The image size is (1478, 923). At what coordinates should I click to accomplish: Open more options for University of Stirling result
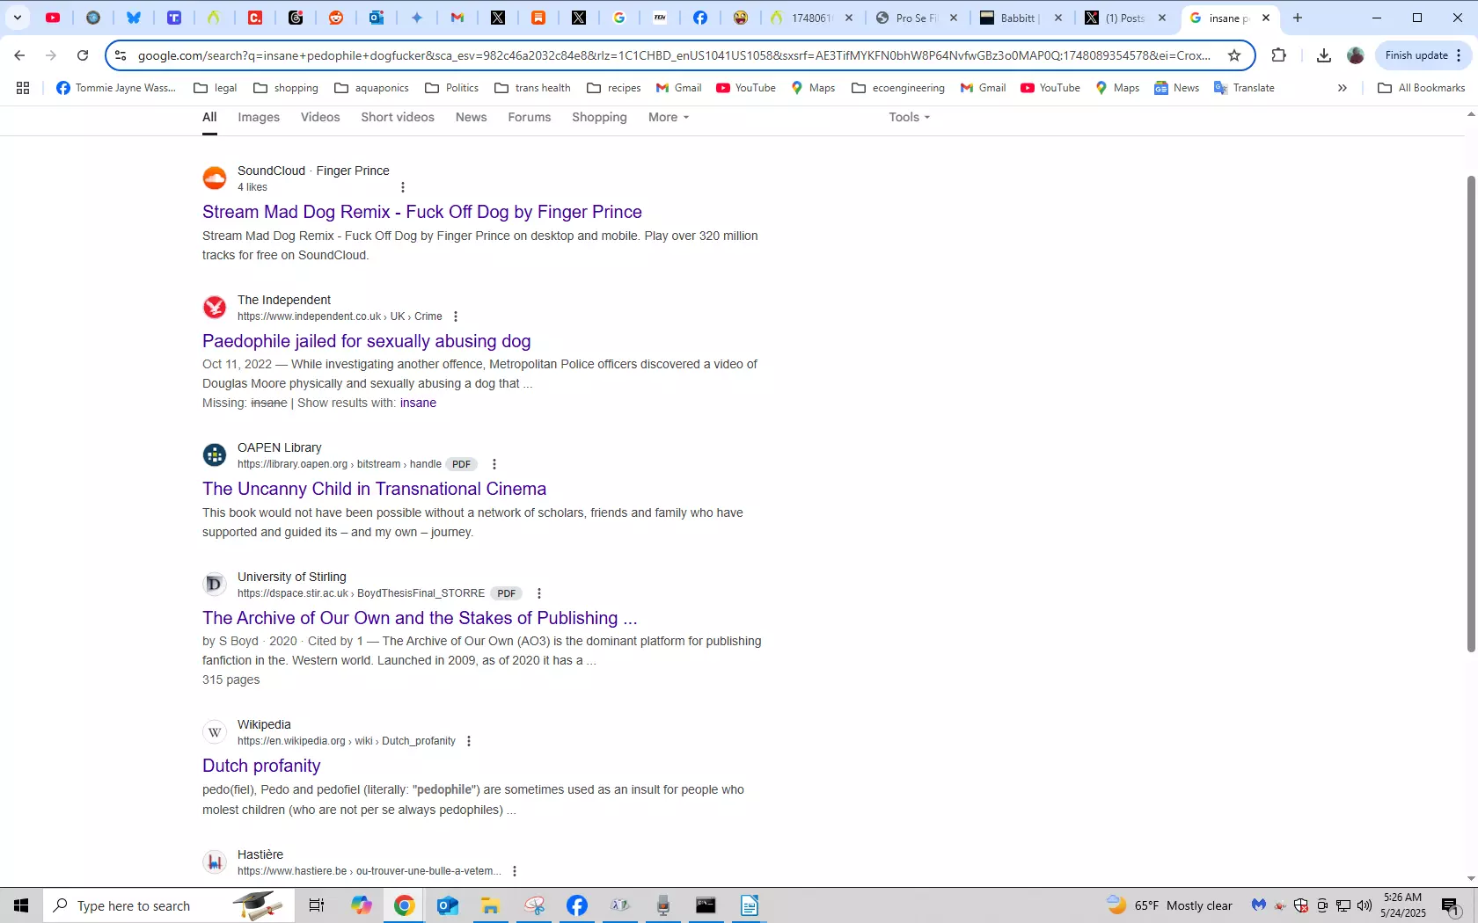pyautogui.click(x=539, y=593)
